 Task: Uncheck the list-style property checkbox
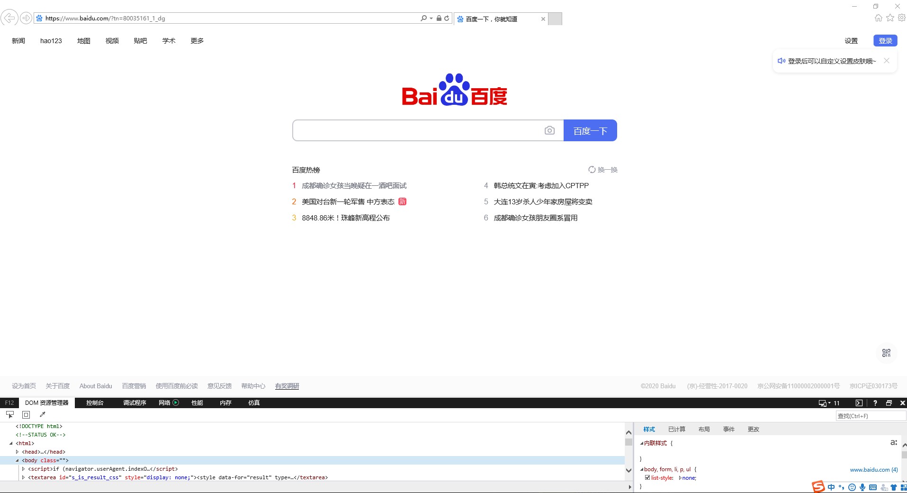coord(647,477)
